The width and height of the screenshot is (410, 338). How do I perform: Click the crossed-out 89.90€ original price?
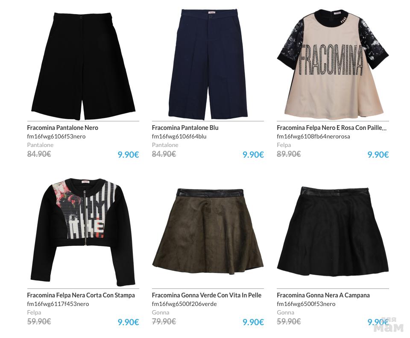point(289,154)
